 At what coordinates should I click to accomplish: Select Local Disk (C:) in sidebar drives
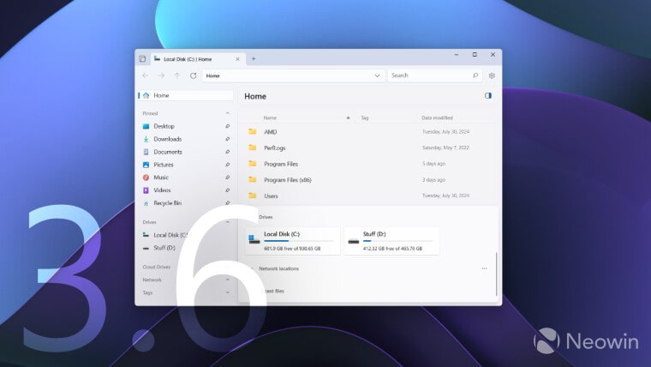point(166,235)
